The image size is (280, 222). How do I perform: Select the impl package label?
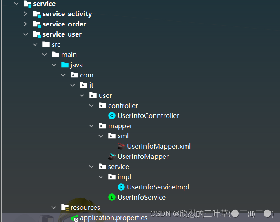[x=124, y=177]
